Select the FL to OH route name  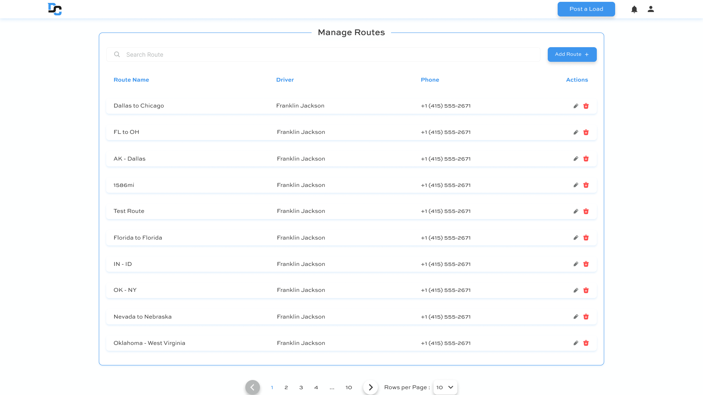(126, 132)
